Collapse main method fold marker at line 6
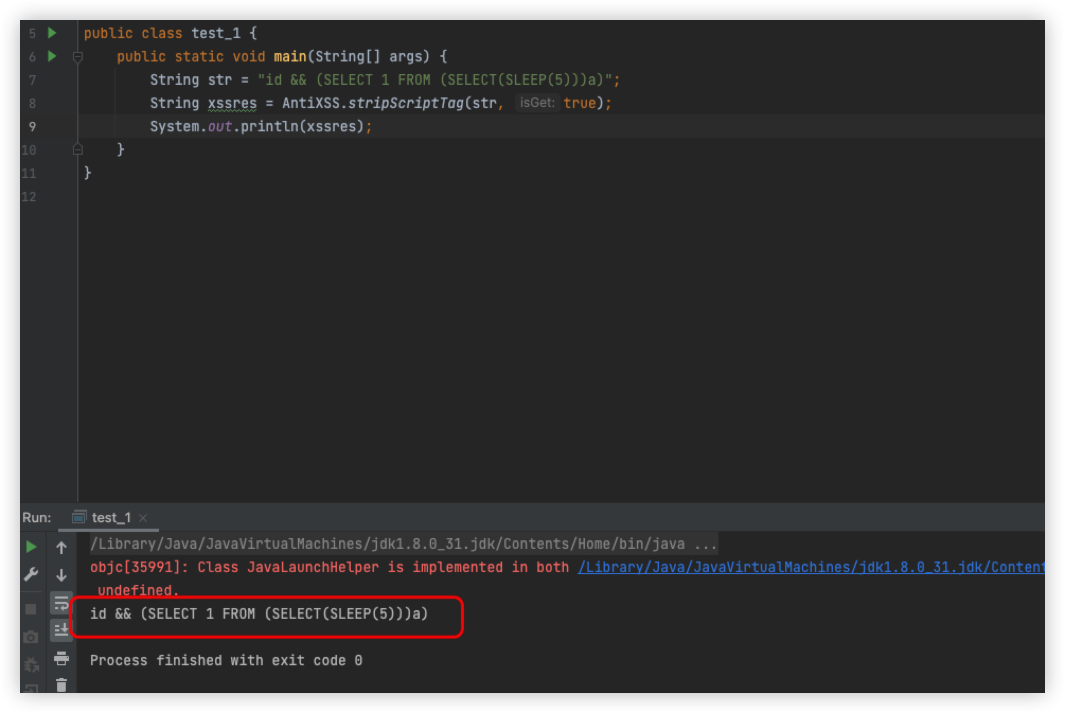 [x=78, y=56]
